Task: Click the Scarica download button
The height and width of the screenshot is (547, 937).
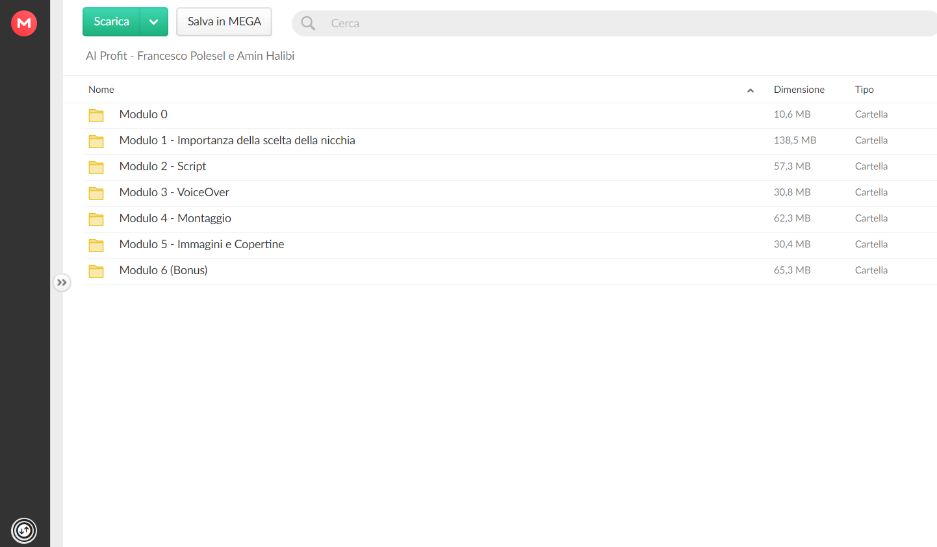Action: point(111,22)
